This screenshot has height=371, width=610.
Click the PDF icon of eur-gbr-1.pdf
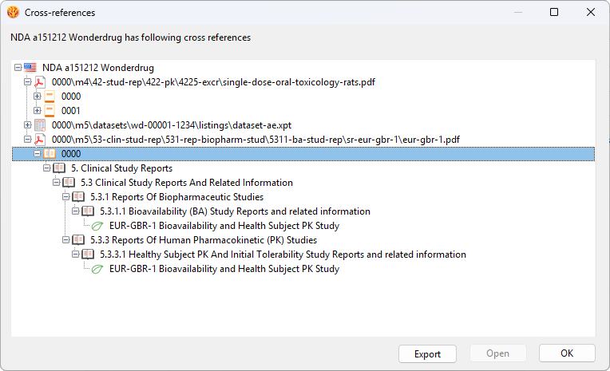pos(40,140)
